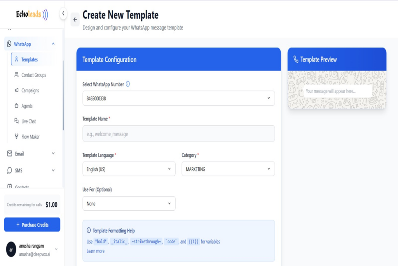Viewport: 398px width, 266px height.
Task: Click the Contact Groups people icon
Action: tap(16, 75)
